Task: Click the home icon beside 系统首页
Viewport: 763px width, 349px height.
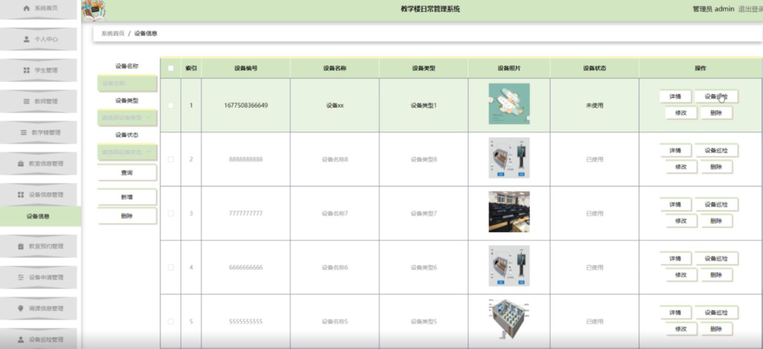Action: point(26,8)
